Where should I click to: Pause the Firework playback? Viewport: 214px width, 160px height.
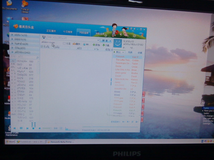(x=21, y=128)
